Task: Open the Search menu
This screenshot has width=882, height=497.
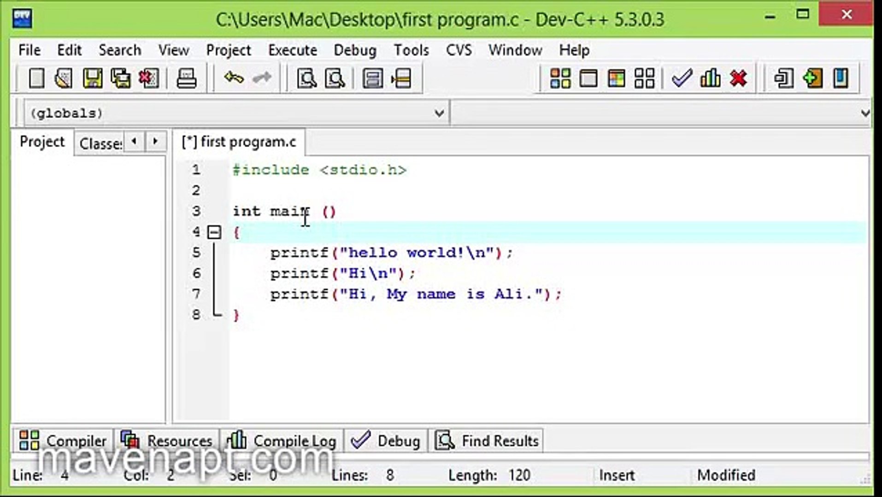Action: tap(120, 50)
